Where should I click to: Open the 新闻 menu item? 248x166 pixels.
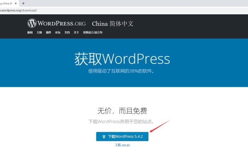30,32
